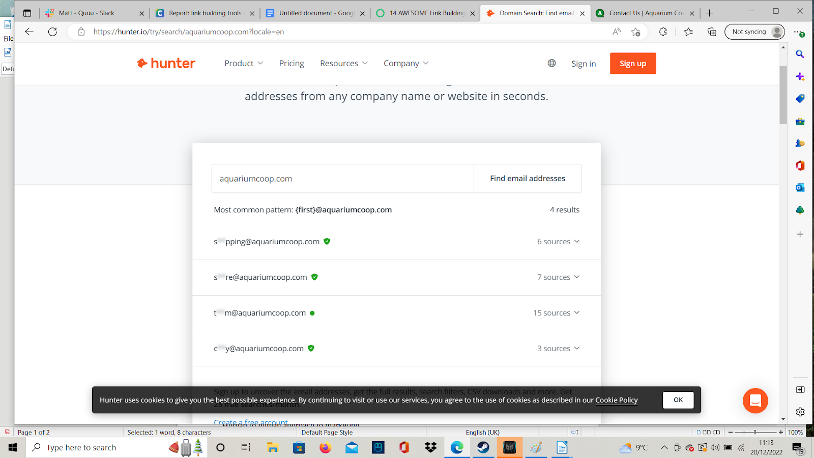
Task: Open the Pricing page
Action: (292, 63)
